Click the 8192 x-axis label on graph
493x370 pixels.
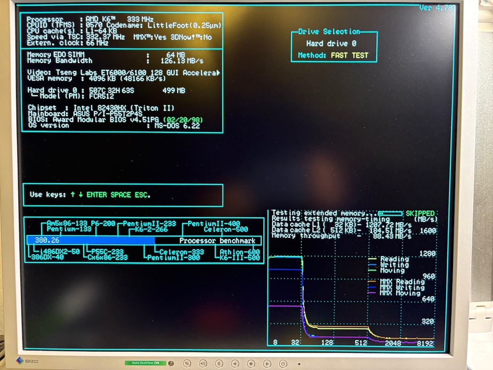tap(425, 343)
